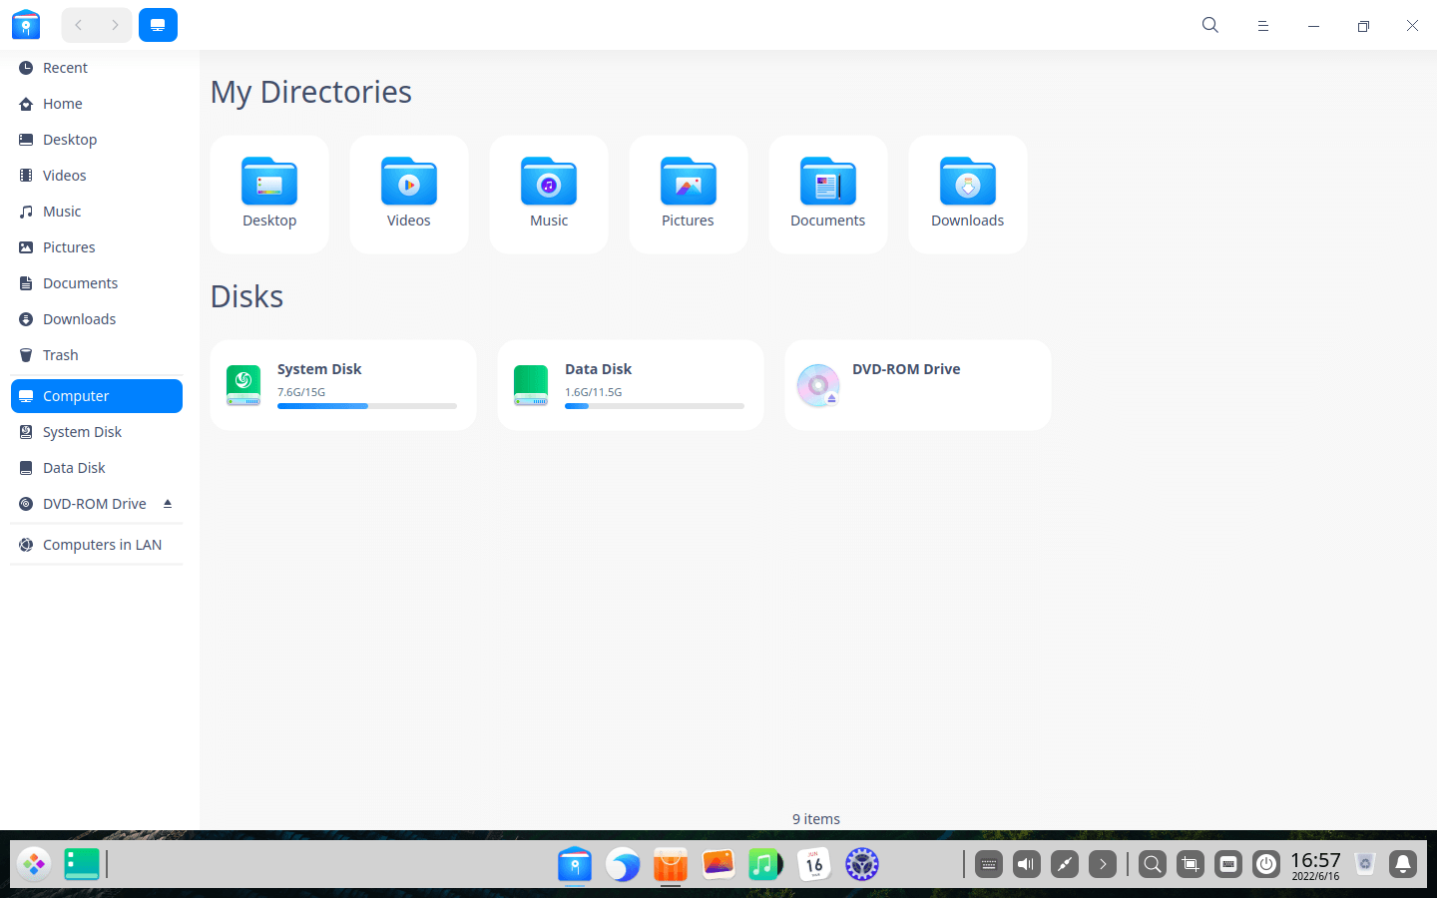Open the Data Disk card
Image resolution: width=1437 pixels, height=898 pixels.
point(631,385)
